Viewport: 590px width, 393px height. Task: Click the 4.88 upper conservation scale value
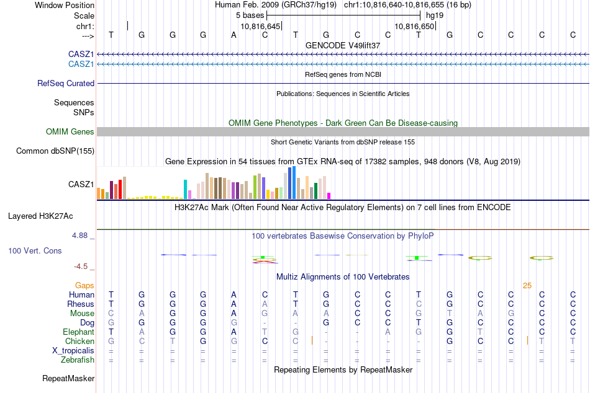[79, 236]
